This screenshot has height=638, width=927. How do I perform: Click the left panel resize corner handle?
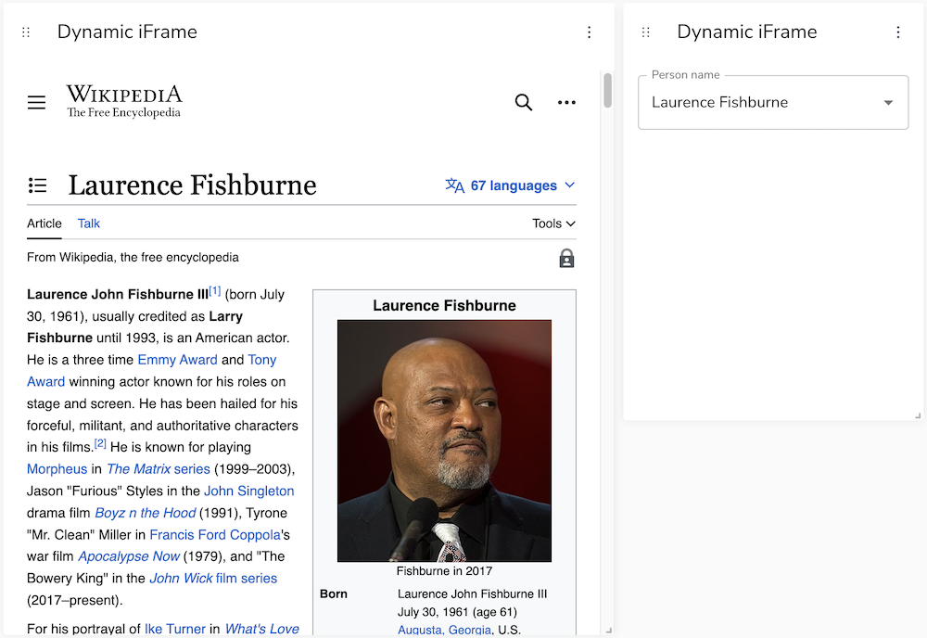pos(608,631)
